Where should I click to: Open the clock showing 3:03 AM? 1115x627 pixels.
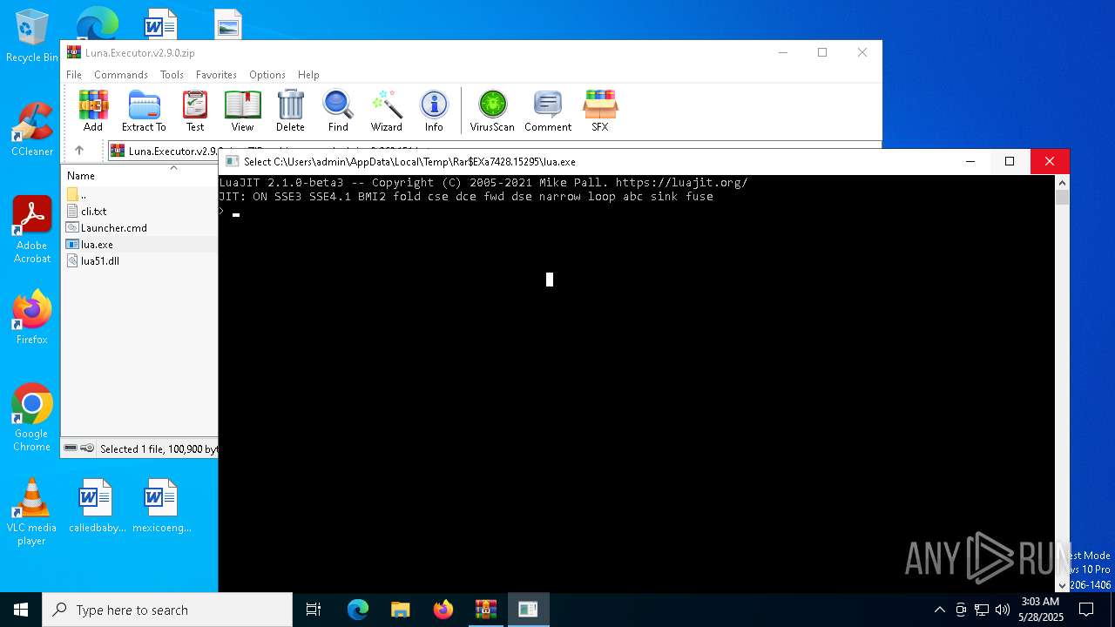tap(1041, 610)
